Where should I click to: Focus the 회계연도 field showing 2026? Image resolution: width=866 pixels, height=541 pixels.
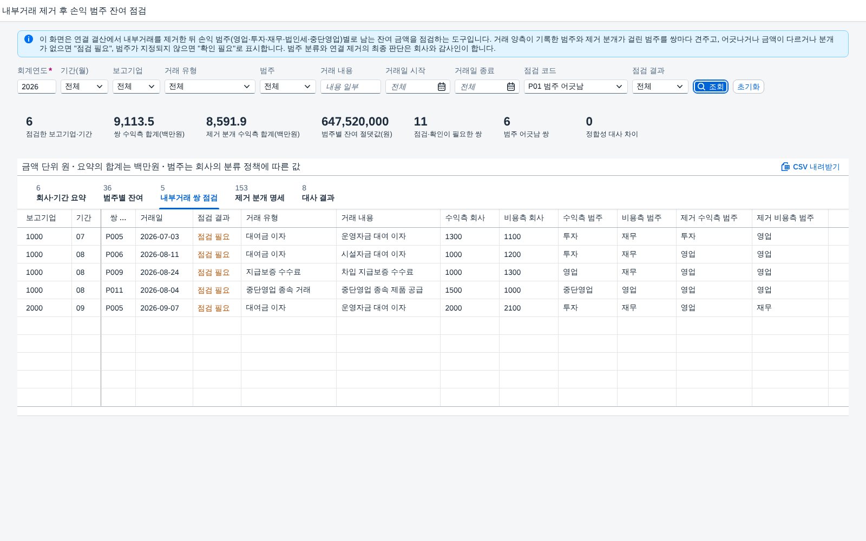point(37,87)
